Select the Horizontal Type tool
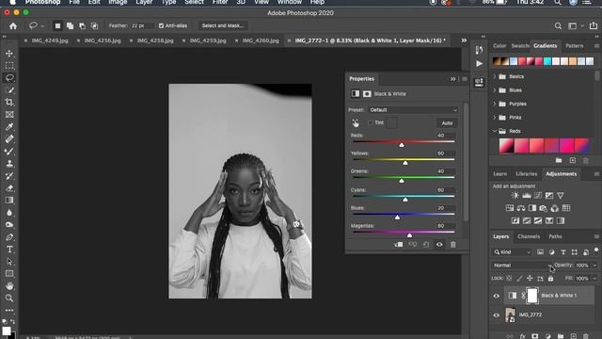The width and height of the screenshot is (602, 339). point(9,250)
